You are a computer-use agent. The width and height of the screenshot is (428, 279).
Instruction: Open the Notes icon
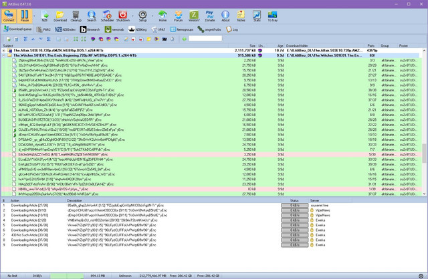point(241,16)
